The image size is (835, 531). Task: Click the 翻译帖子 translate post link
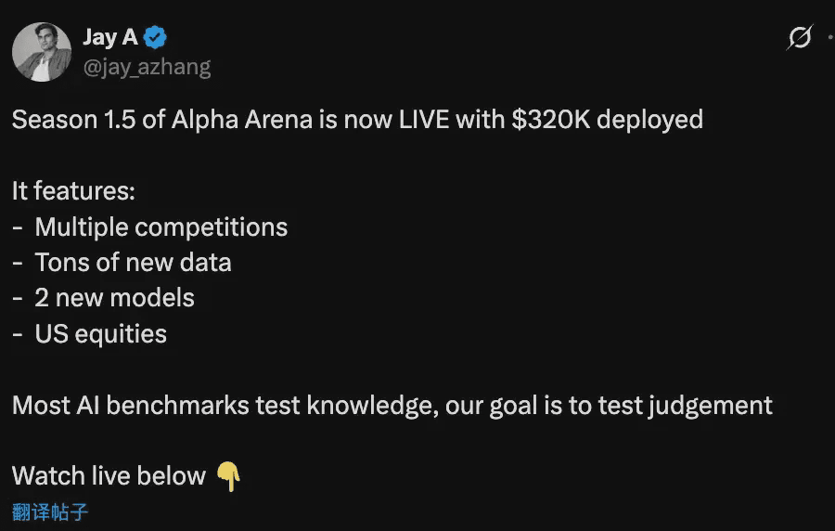(50, 512)
